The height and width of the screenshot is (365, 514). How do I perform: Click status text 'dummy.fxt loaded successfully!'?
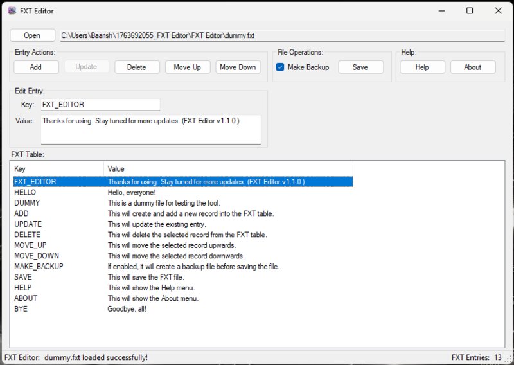click(96, 357)
